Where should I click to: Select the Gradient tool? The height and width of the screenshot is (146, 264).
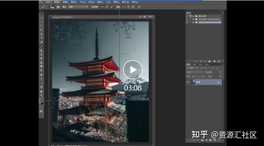click(41, 62)
